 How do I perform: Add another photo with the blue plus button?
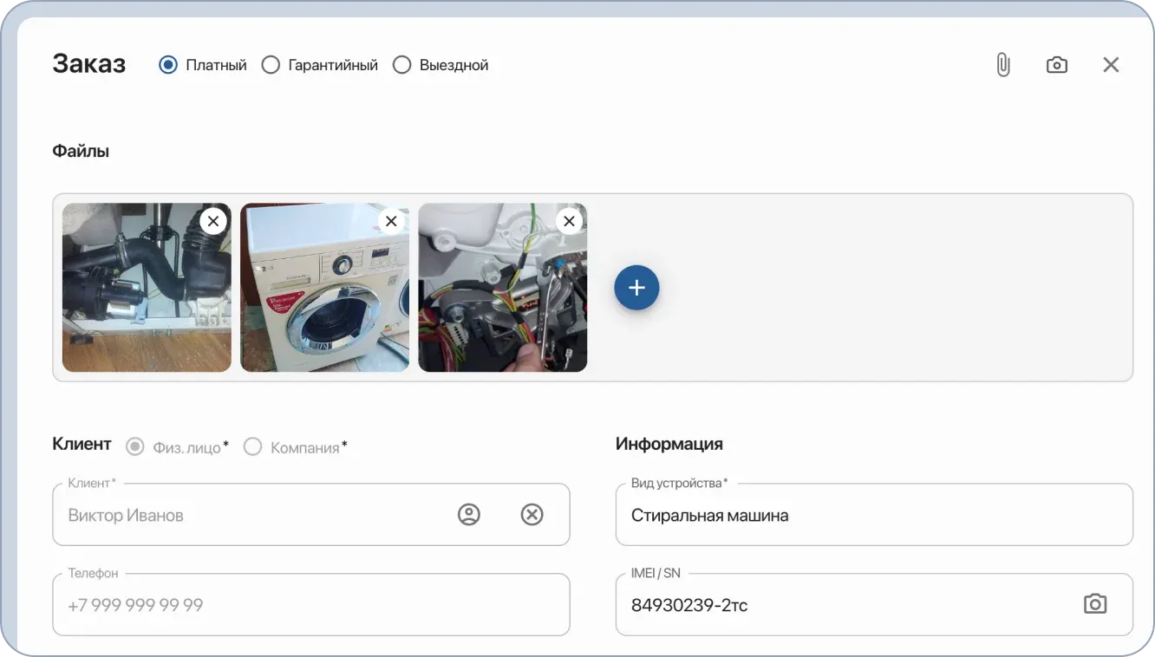637,287
